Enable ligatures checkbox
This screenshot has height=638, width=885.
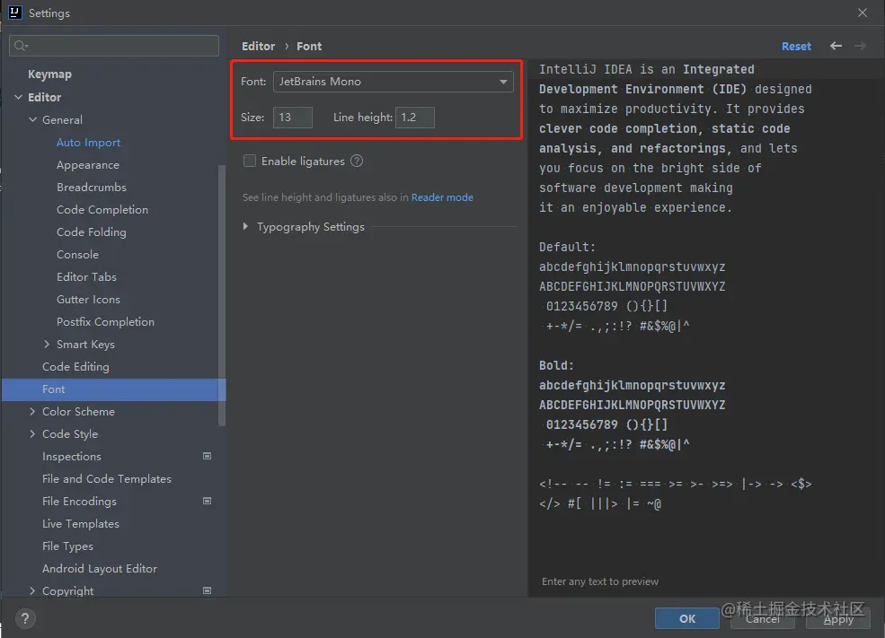point(250,162)
